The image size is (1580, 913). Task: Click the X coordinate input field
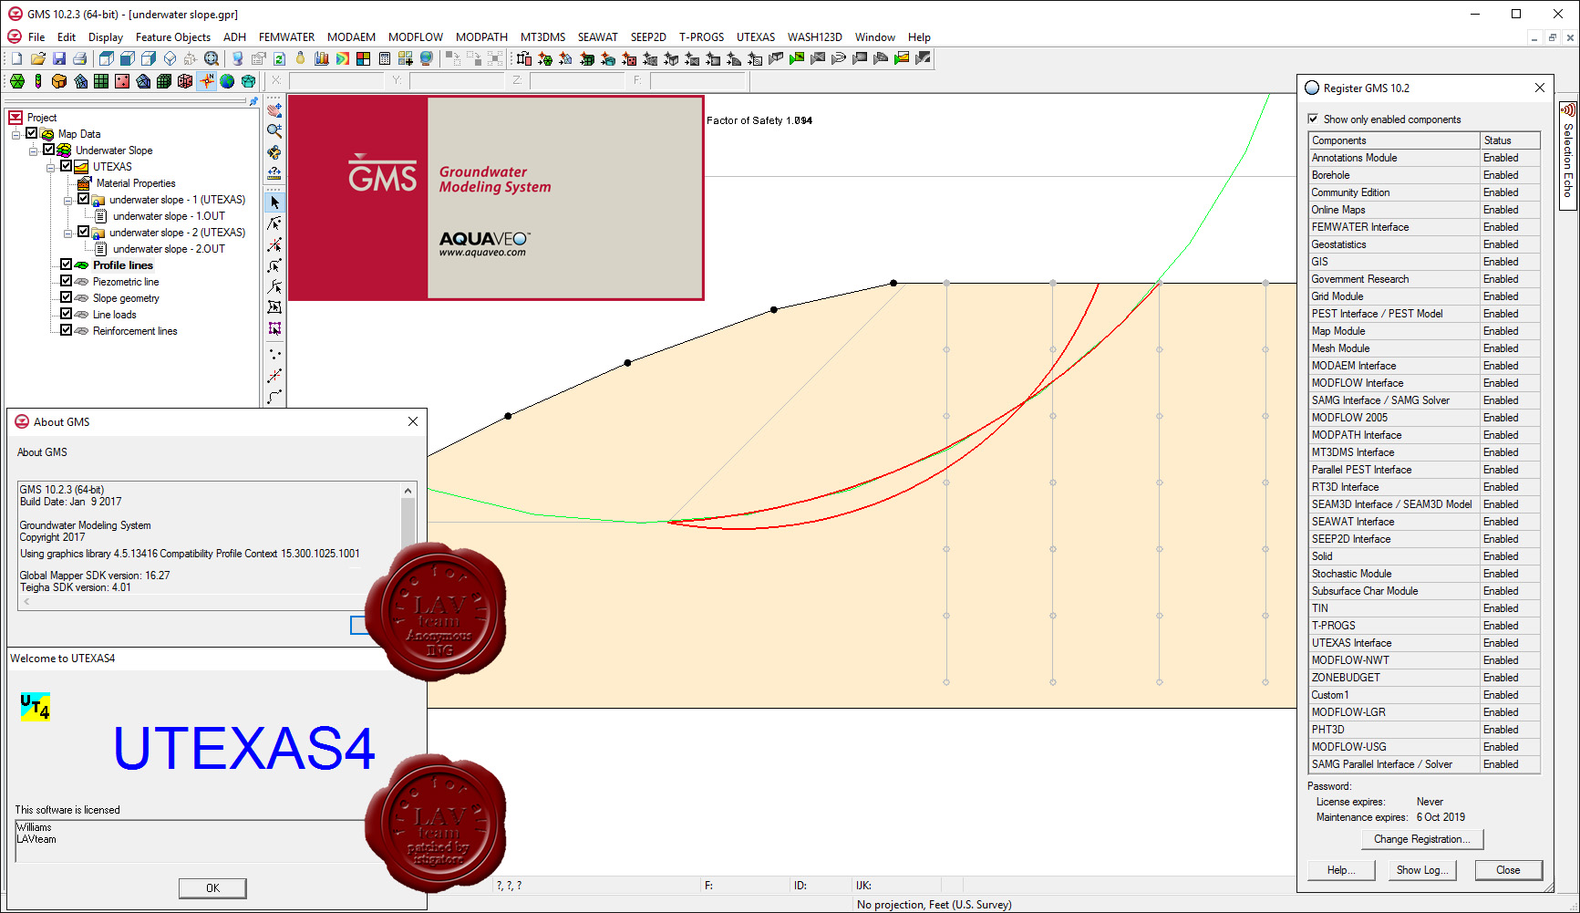tap(336, 80)
